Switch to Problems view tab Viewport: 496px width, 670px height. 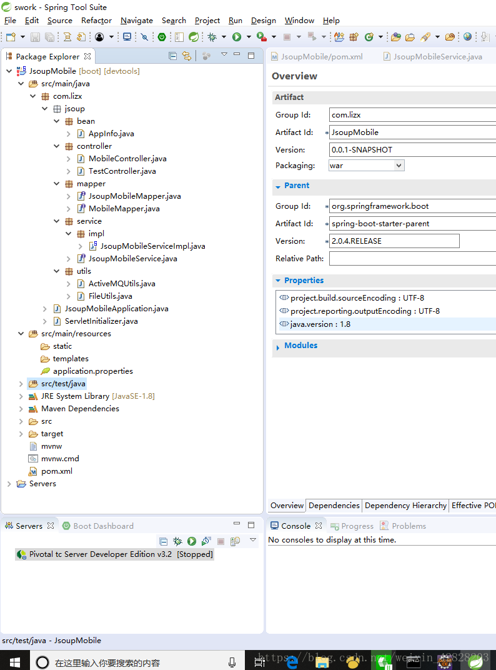403,526
